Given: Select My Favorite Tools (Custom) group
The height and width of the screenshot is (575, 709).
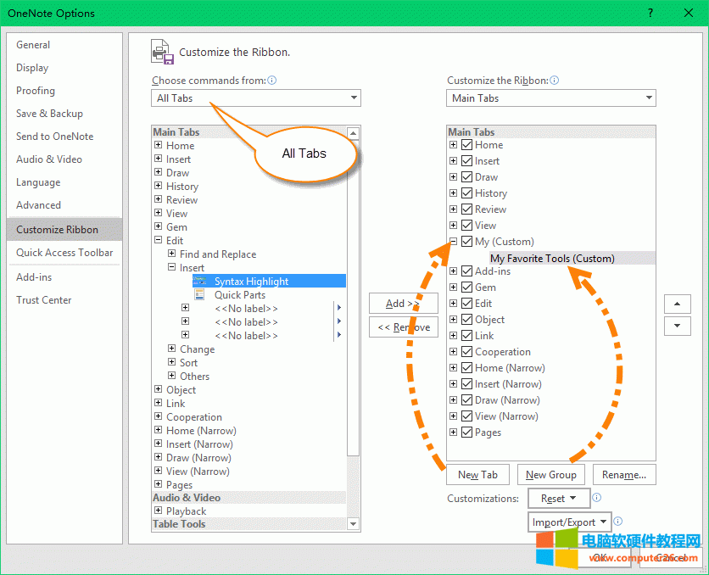Looking at the screenshot, I should [x=552, y=259].
